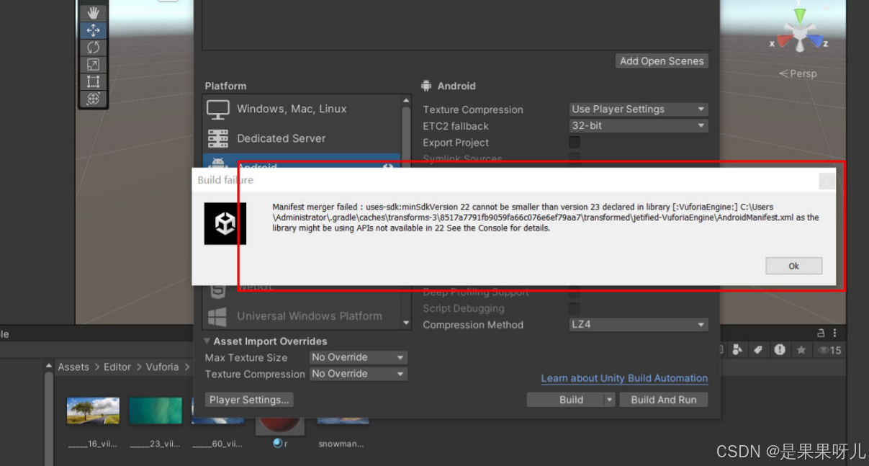This screenshot has height=466, width=869.
Task: Open Search by Type in Project panel
Action: pyautogui.click(x=737, y=350)
